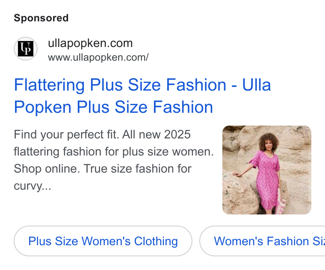325x270 pixels.
Task: Click "flattering fashion for plus size women" line
Action: pyautogui.click(x=113, y=152)
